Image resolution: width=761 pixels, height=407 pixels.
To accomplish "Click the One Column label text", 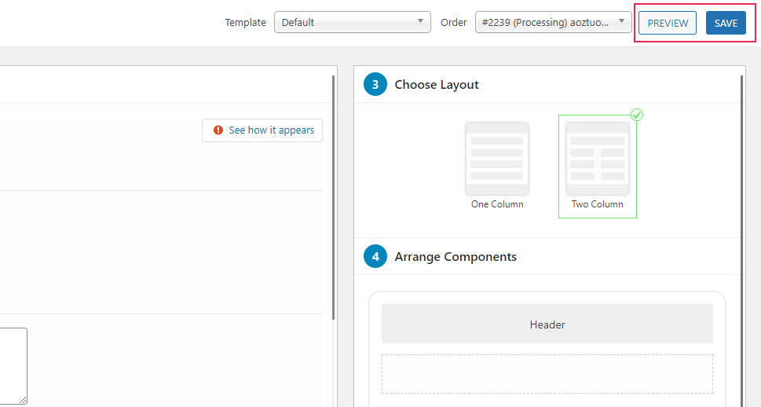I will click(497, 204).
